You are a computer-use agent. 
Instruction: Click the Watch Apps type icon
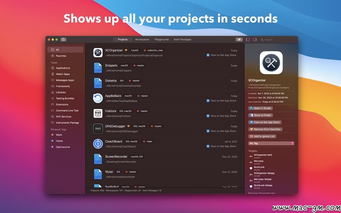click(52, 74)
